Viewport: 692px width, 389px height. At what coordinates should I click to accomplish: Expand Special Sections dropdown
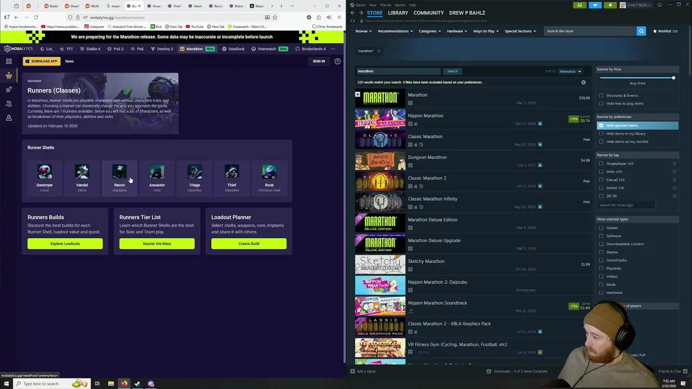[520, 31]
